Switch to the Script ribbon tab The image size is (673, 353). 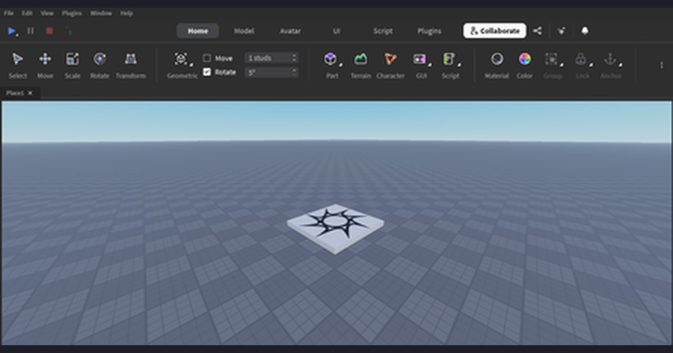[x=383, y=31]
